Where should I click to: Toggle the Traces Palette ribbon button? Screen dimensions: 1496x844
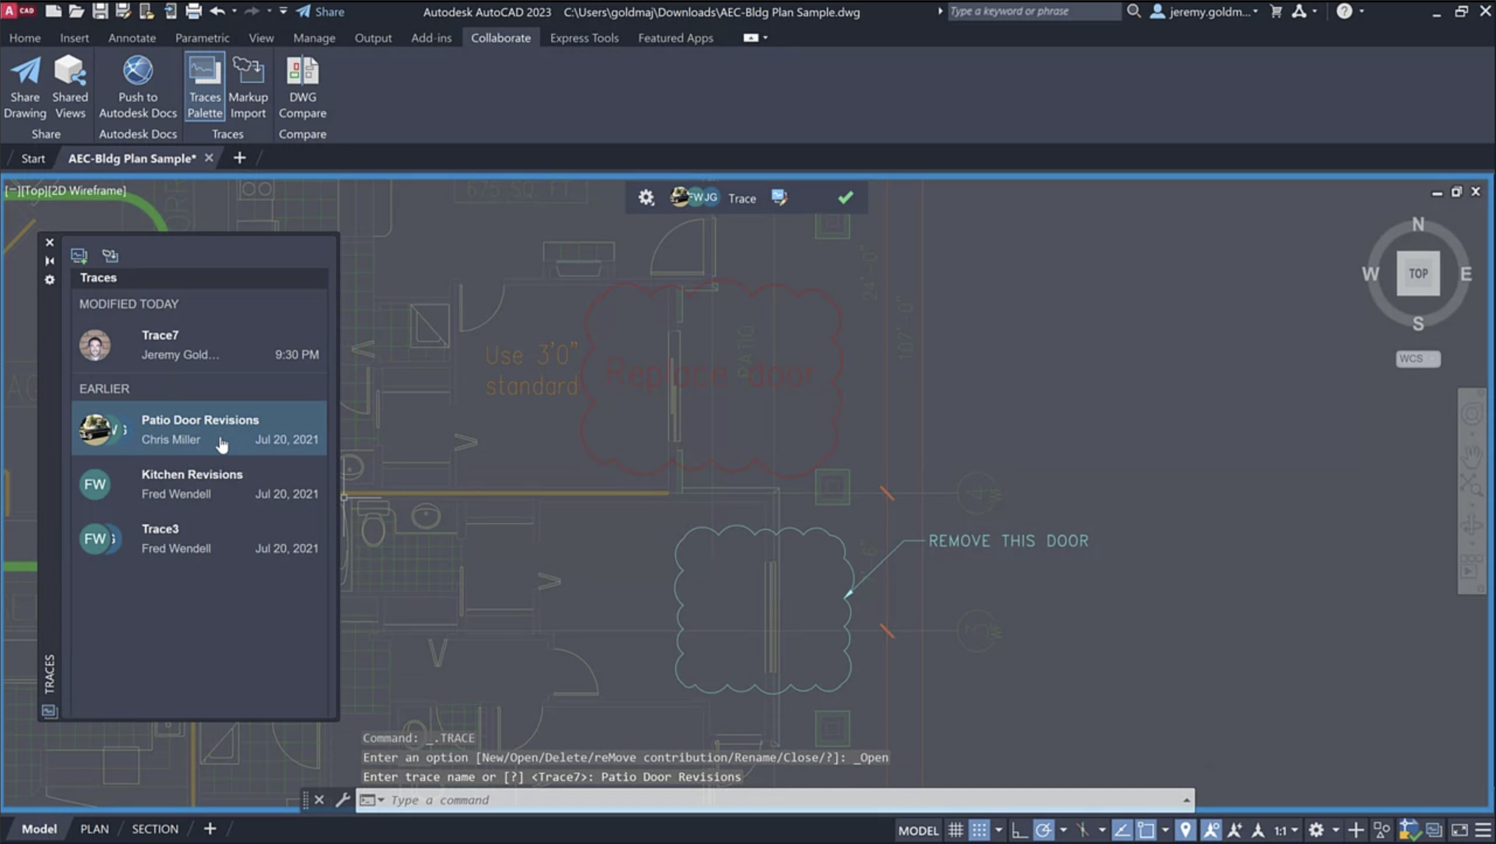click(x=205, y=87)
